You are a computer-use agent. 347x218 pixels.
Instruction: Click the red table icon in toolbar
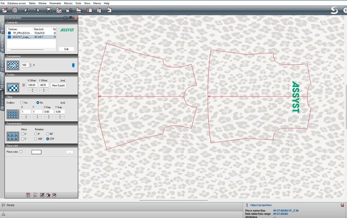(89, 10)
